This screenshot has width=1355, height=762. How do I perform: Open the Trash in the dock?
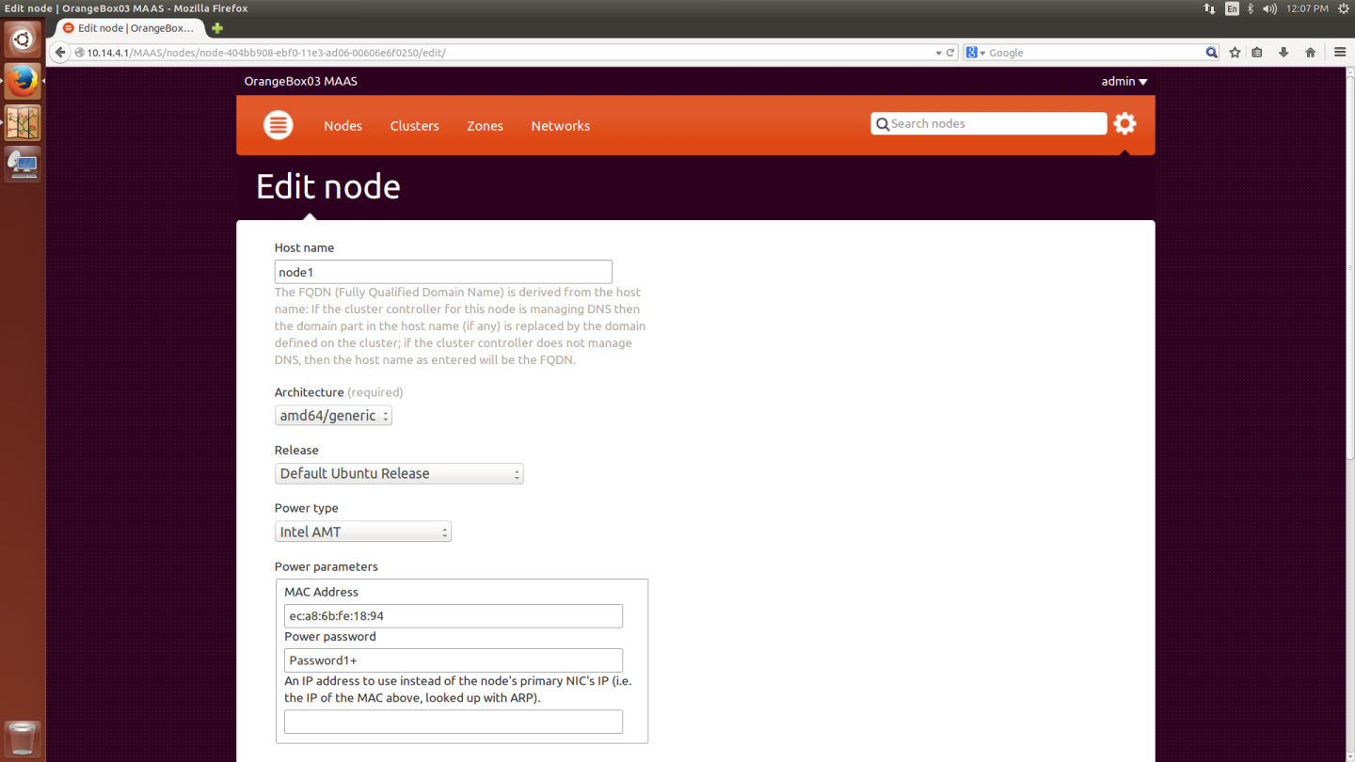23,738
